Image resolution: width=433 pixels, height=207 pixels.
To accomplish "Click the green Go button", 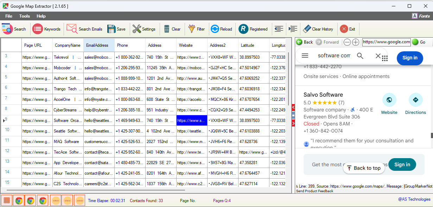I will [x=419, y=42].
